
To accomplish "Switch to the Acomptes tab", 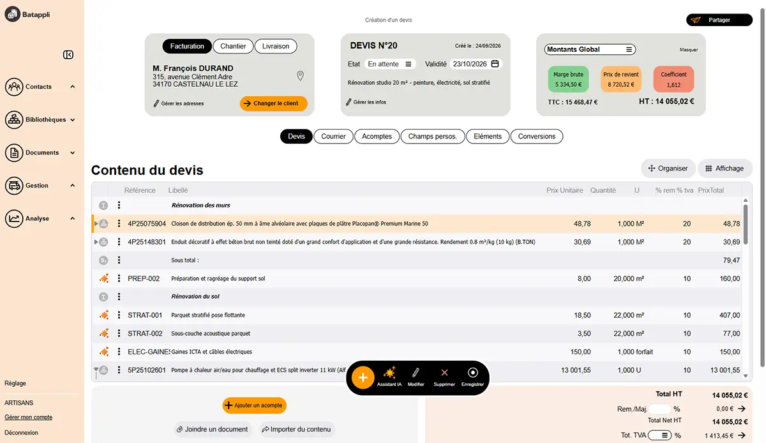I will click(377, 136).
